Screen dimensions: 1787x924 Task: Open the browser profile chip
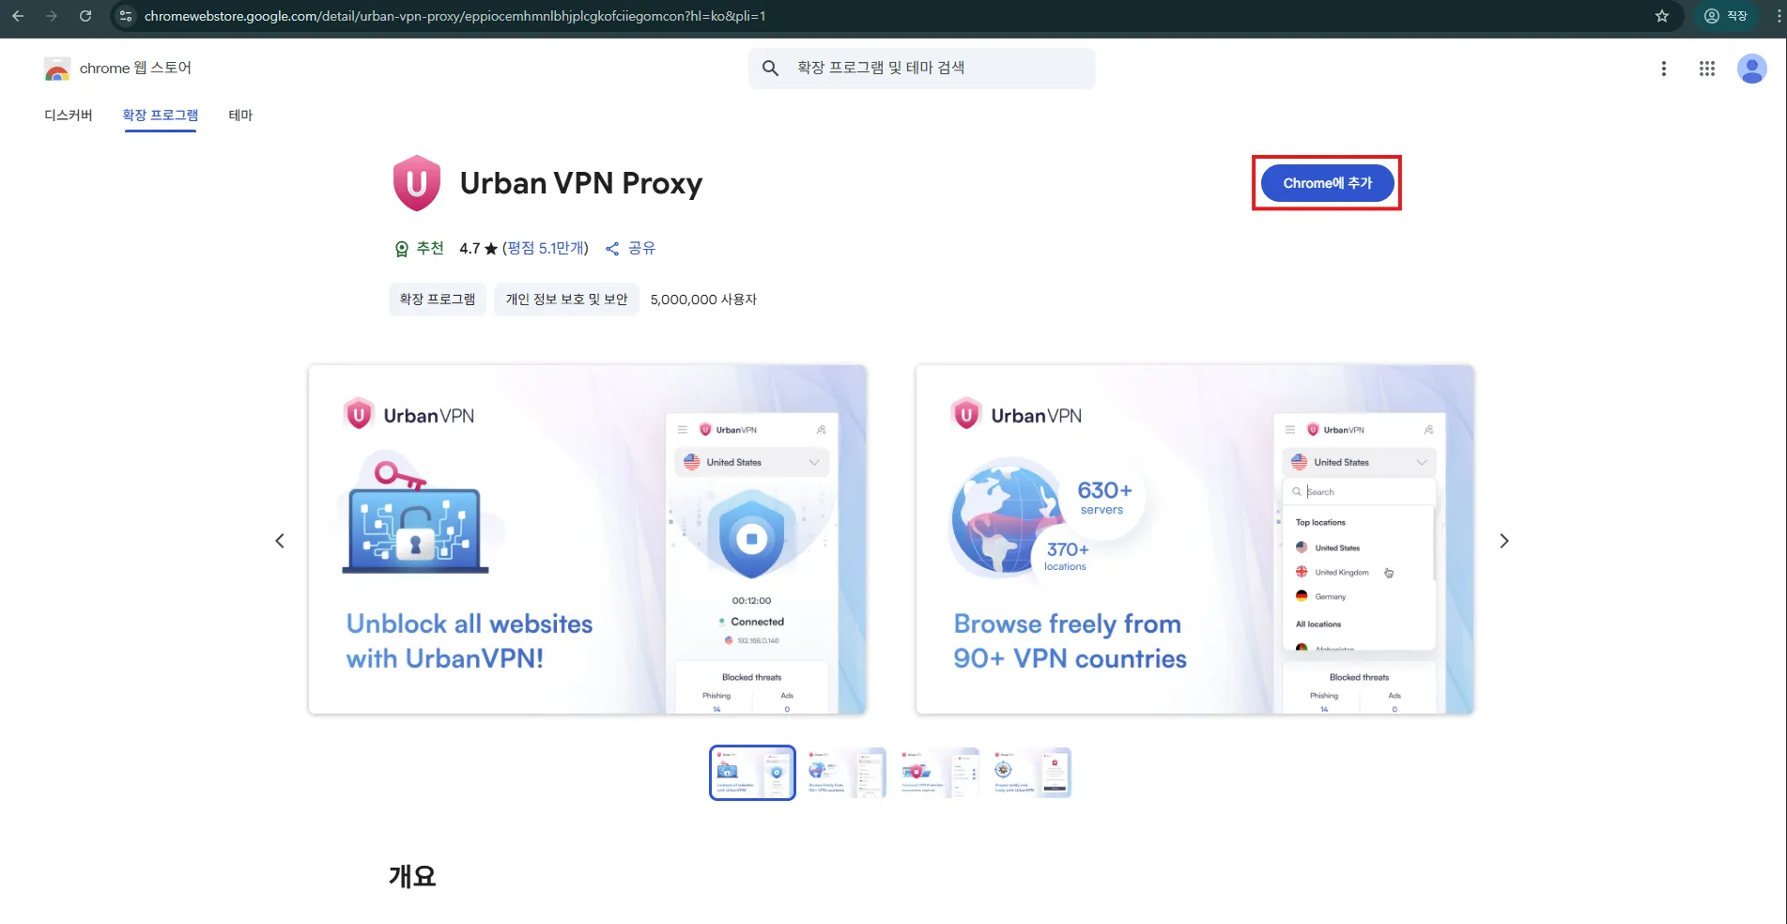[x=1726, y=16]
